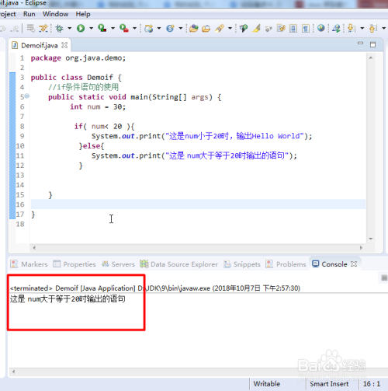The image size is (388, 391).
Task: Collapse main method fold marker at line 5
Action: (x=27, y=96)
